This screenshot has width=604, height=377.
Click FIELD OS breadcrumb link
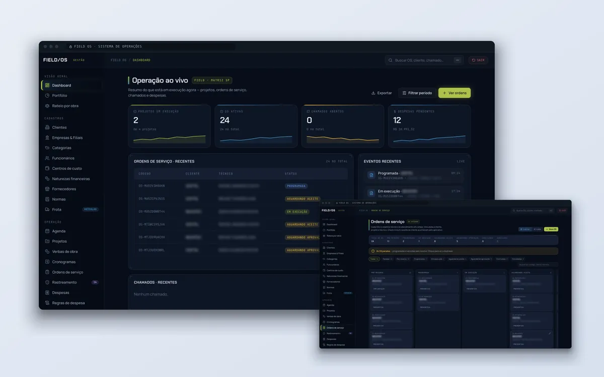119,60
